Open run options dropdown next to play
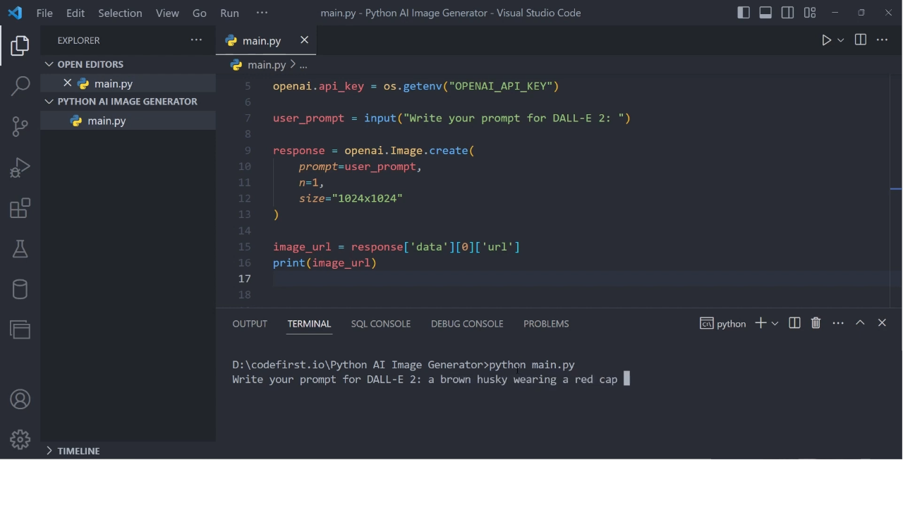903x508 pixels. point(840,40)
